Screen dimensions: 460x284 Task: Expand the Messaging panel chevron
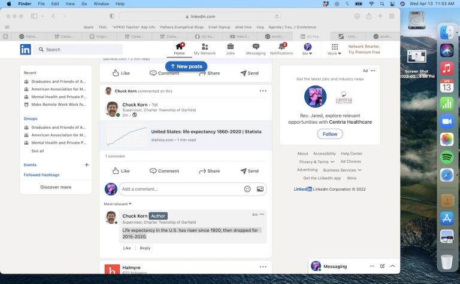click(392, 266)
